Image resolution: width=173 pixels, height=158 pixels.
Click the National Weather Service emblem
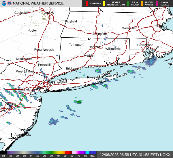coord(10,3)
